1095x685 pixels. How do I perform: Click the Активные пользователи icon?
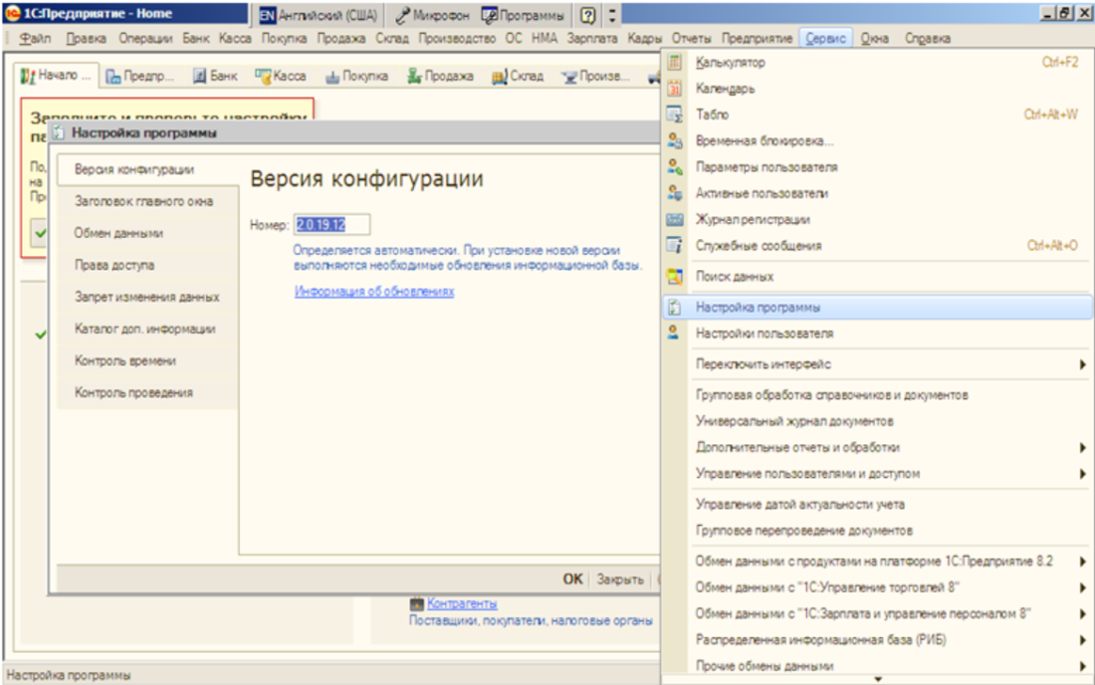pyautogui.click(x=675, y=193)
